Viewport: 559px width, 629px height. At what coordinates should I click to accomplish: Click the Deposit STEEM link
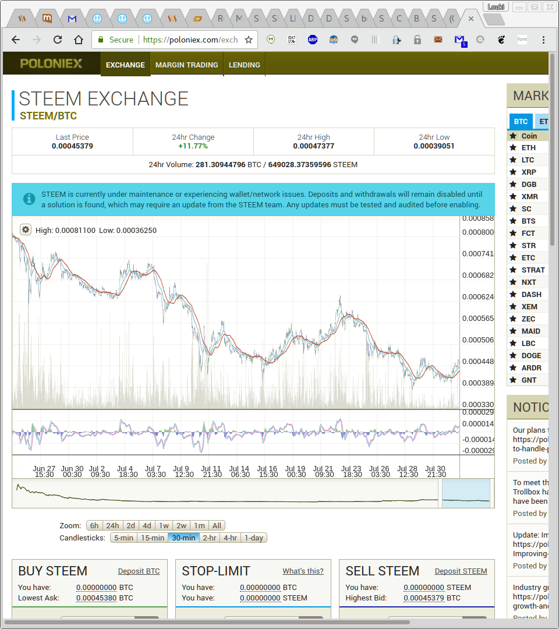click(461, 571)
